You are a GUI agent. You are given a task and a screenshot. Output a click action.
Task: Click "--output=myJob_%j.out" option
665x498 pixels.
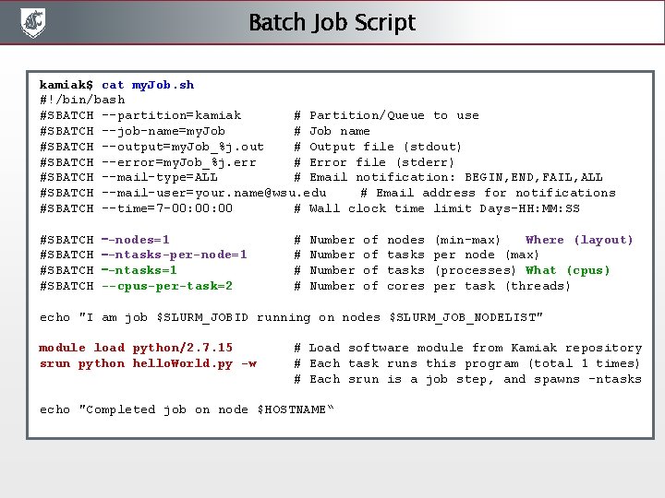click(x=183, y=147)
